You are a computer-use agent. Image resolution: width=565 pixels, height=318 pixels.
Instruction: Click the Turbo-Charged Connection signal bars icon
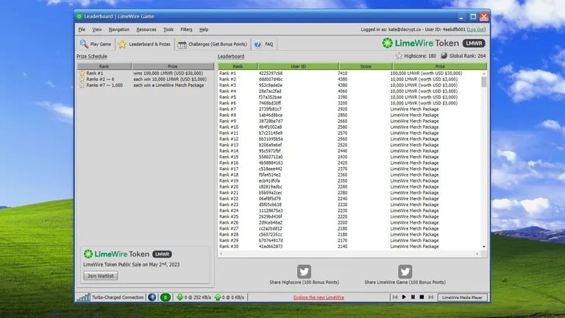pos(84,297)
